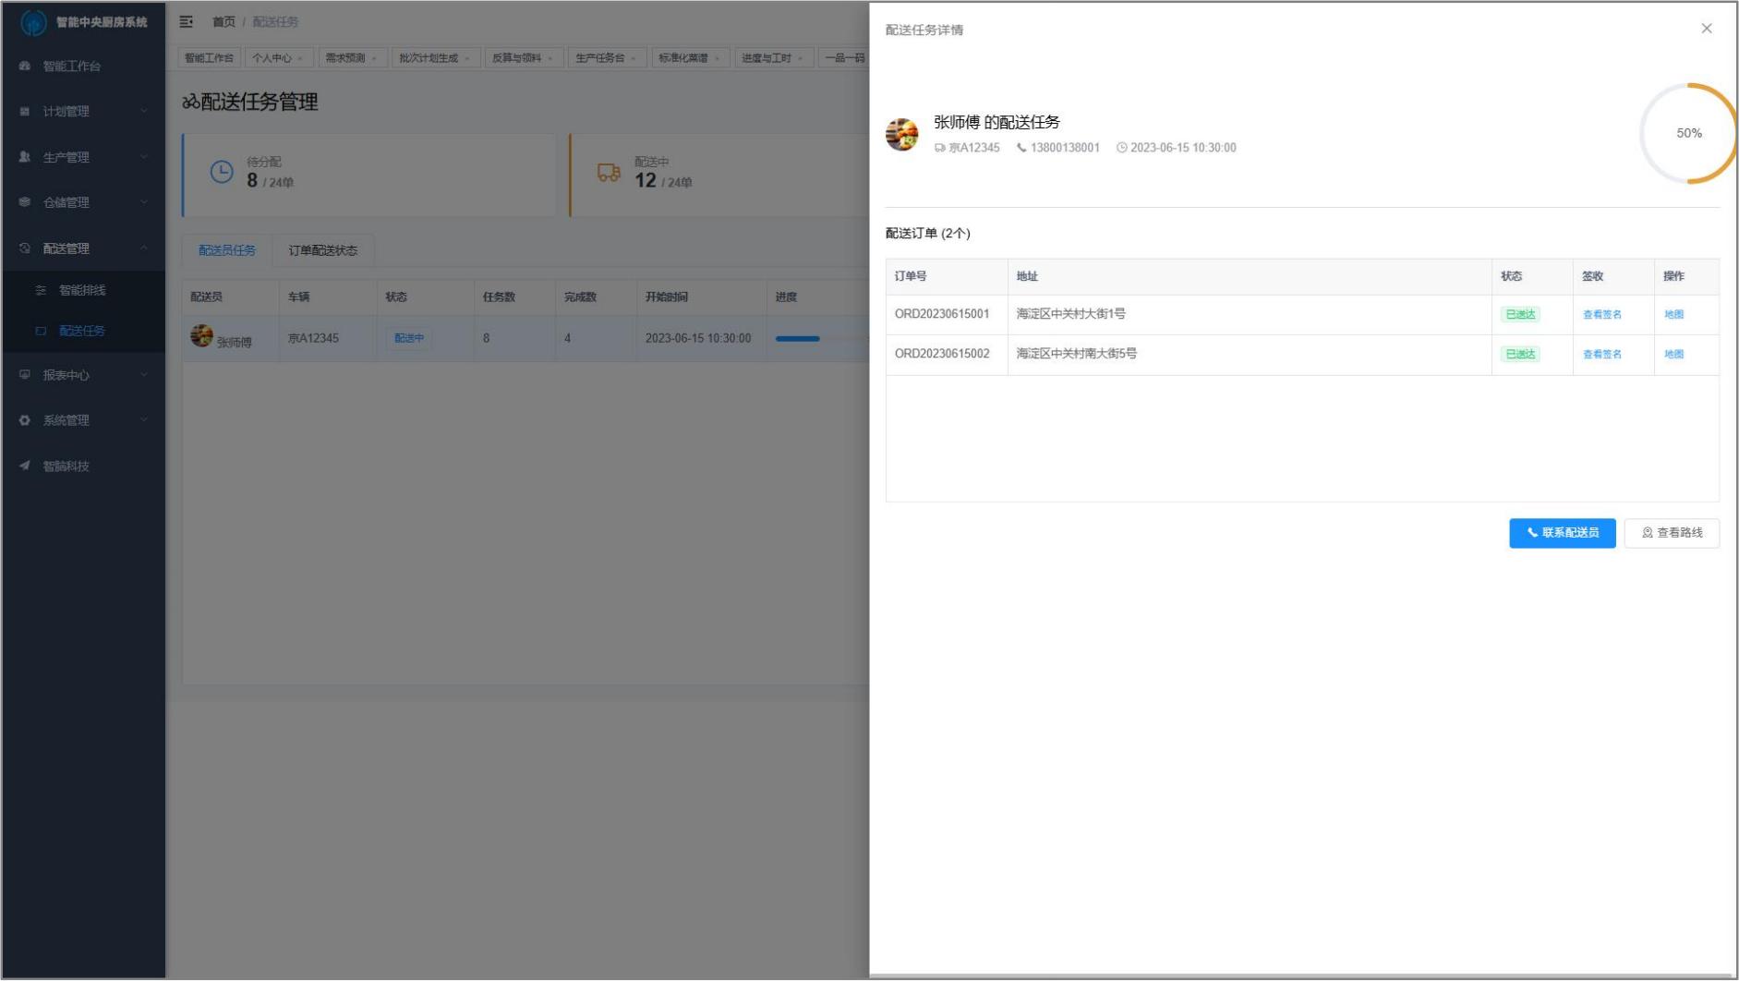
Task: Open 智能工作台 in the sidebar
Action: click(x=72, y=67)
